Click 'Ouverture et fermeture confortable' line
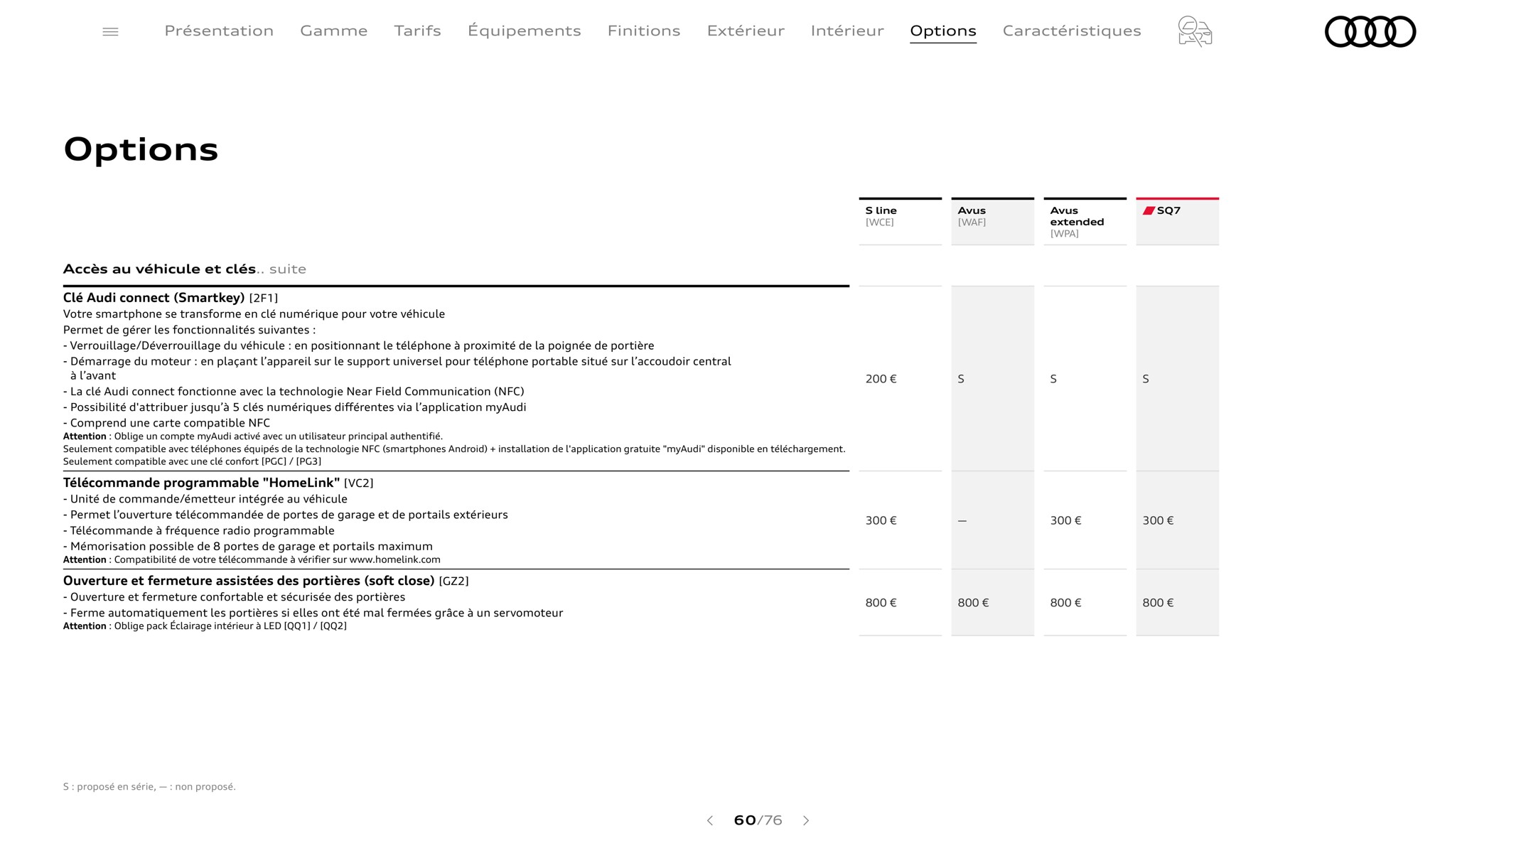This screenshot has height=853, width=1516. (235, 597)
